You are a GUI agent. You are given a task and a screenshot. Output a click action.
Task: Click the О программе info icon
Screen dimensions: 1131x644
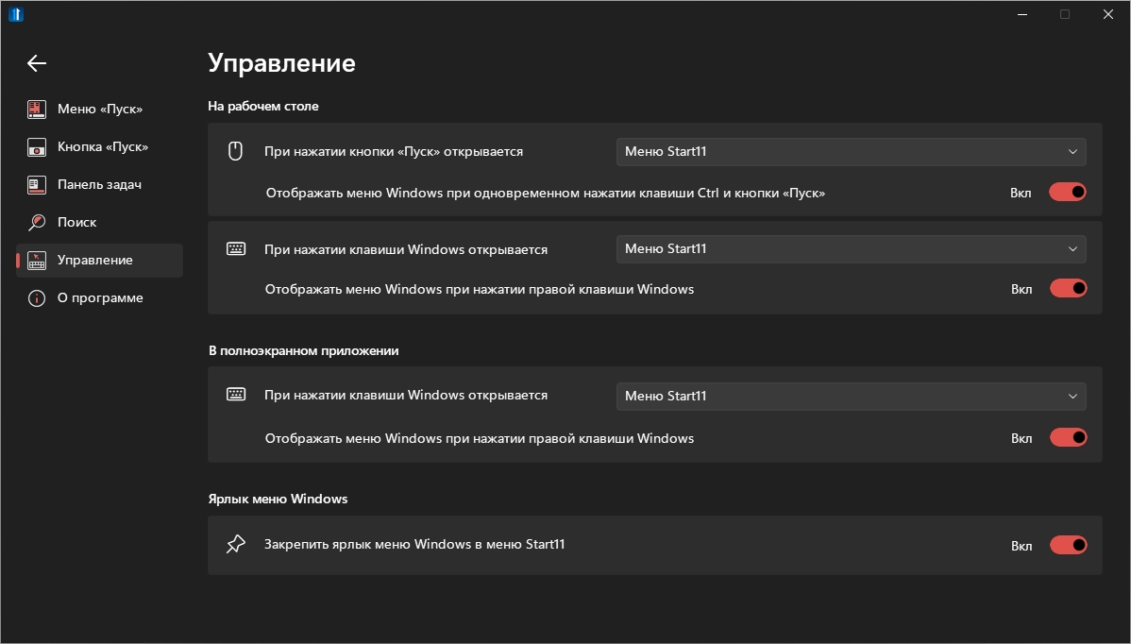(37, 298)
